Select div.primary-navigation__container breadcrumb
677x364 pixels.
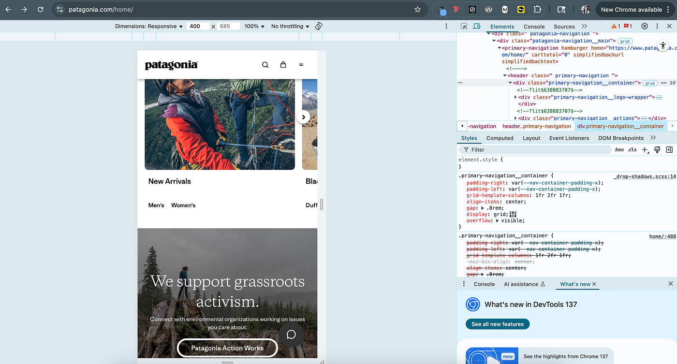coord(620,126)
